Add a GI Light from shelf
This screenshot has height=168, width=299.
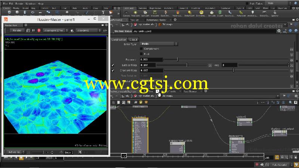(x=220, y=13)
